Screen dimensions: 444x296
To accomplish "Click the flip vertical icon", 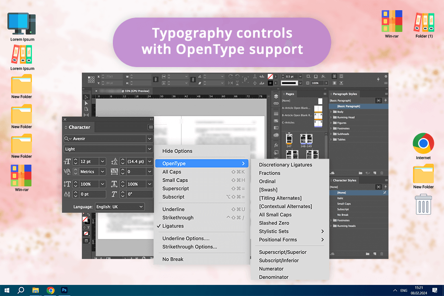I will click(237, 83).
